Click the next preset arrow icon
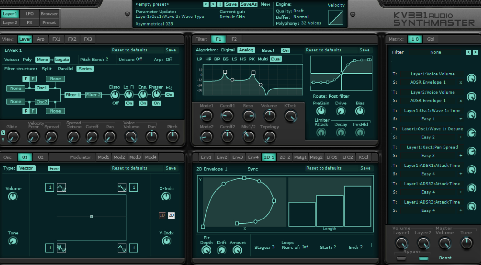This screenshot has width=481, height=265. point(213,4)
